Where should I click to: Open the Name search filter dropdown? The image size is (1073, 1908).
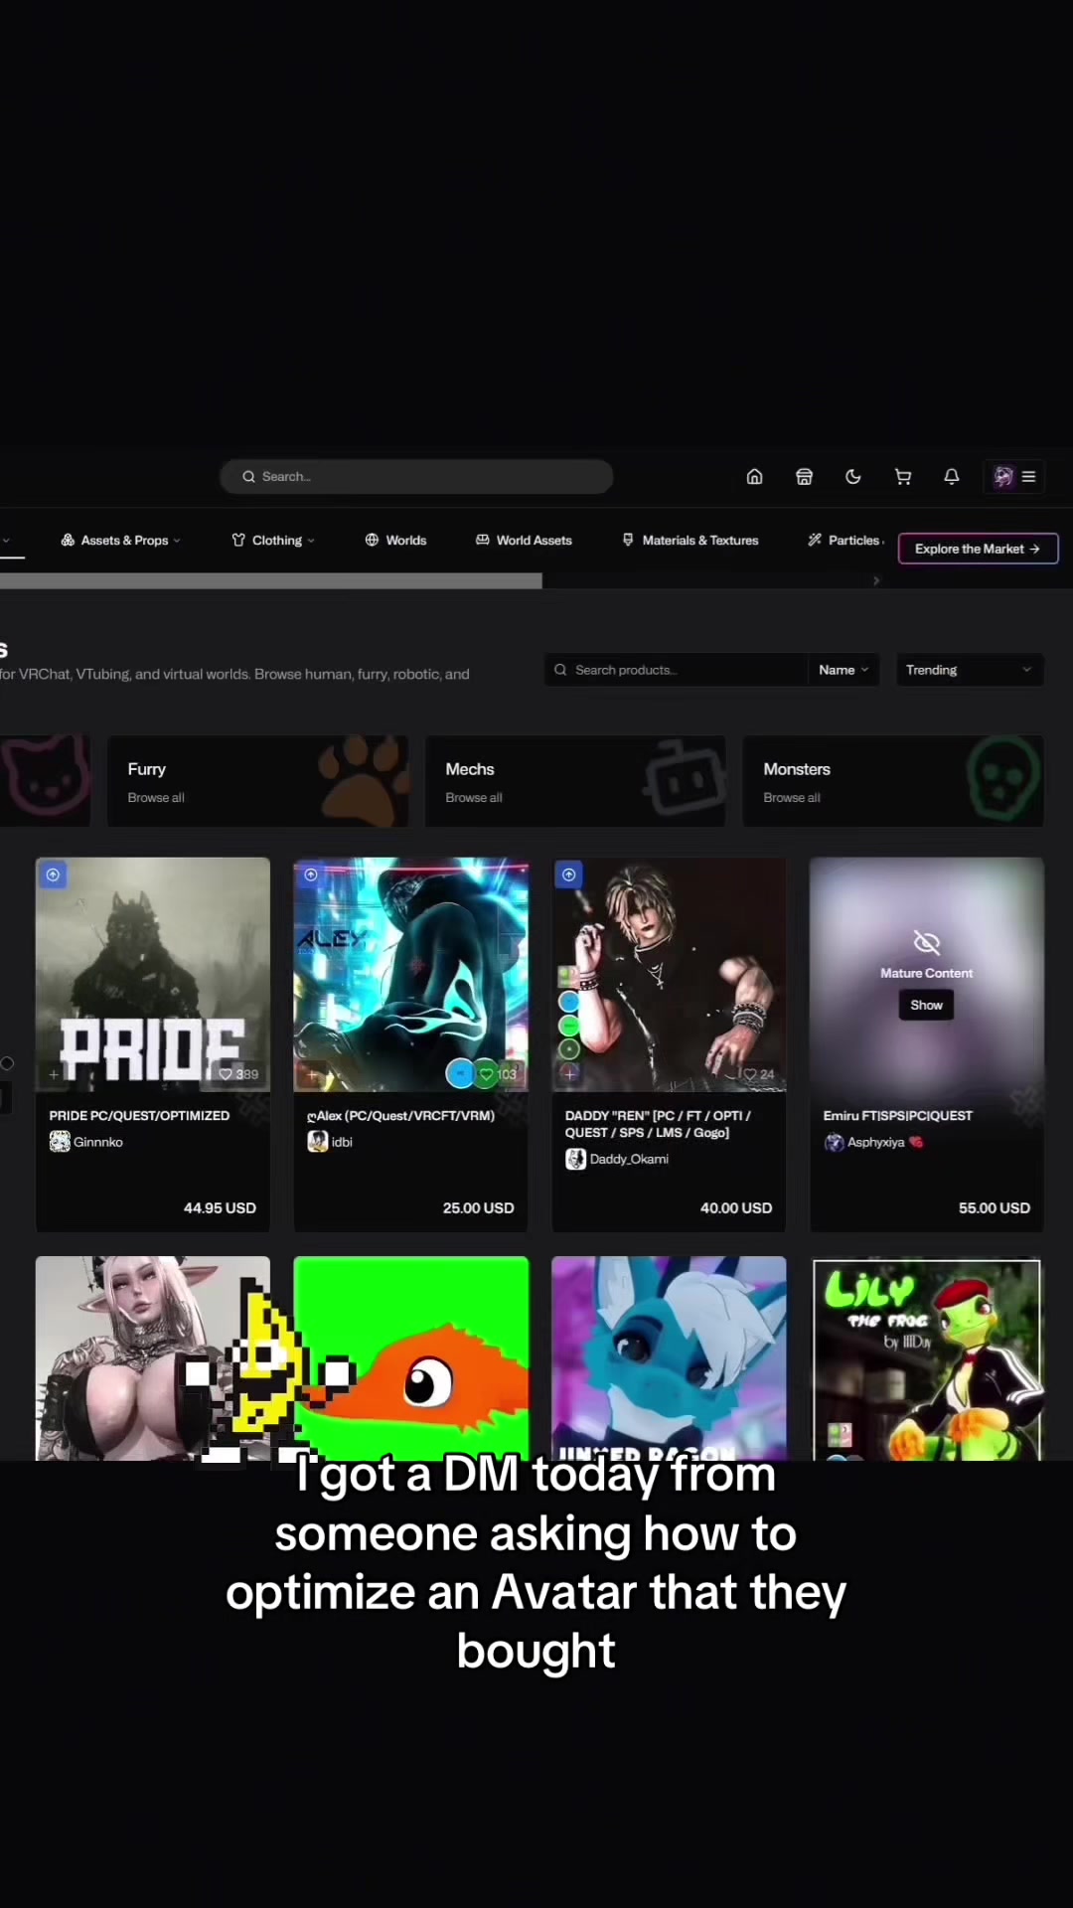tap(843, 670)
